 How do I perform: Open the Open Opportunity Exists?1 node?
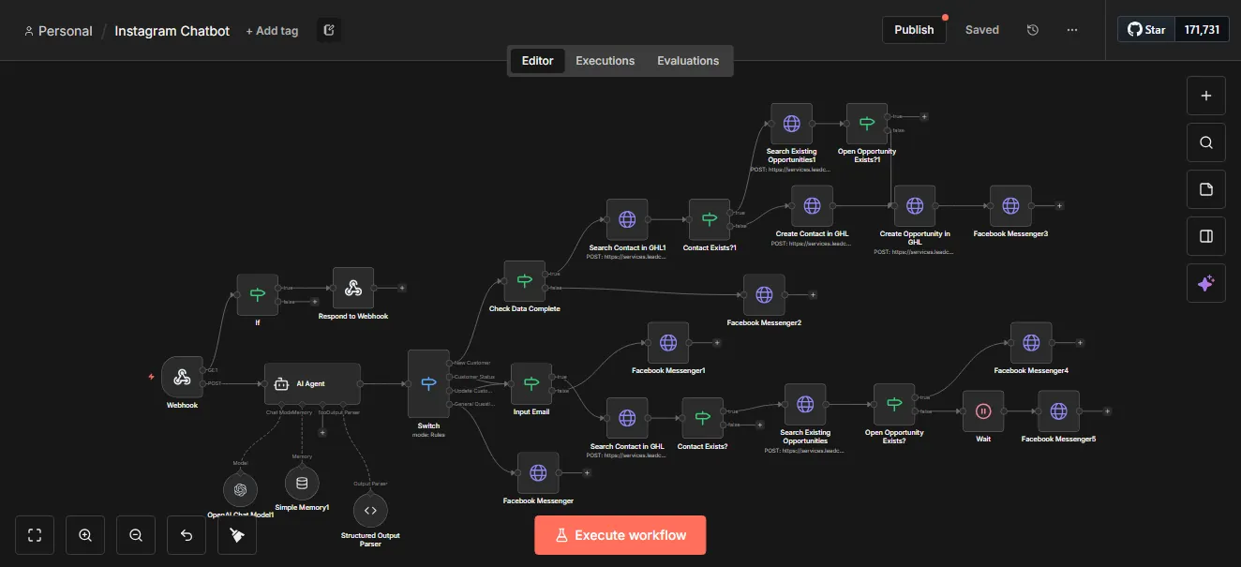[867, 124]
